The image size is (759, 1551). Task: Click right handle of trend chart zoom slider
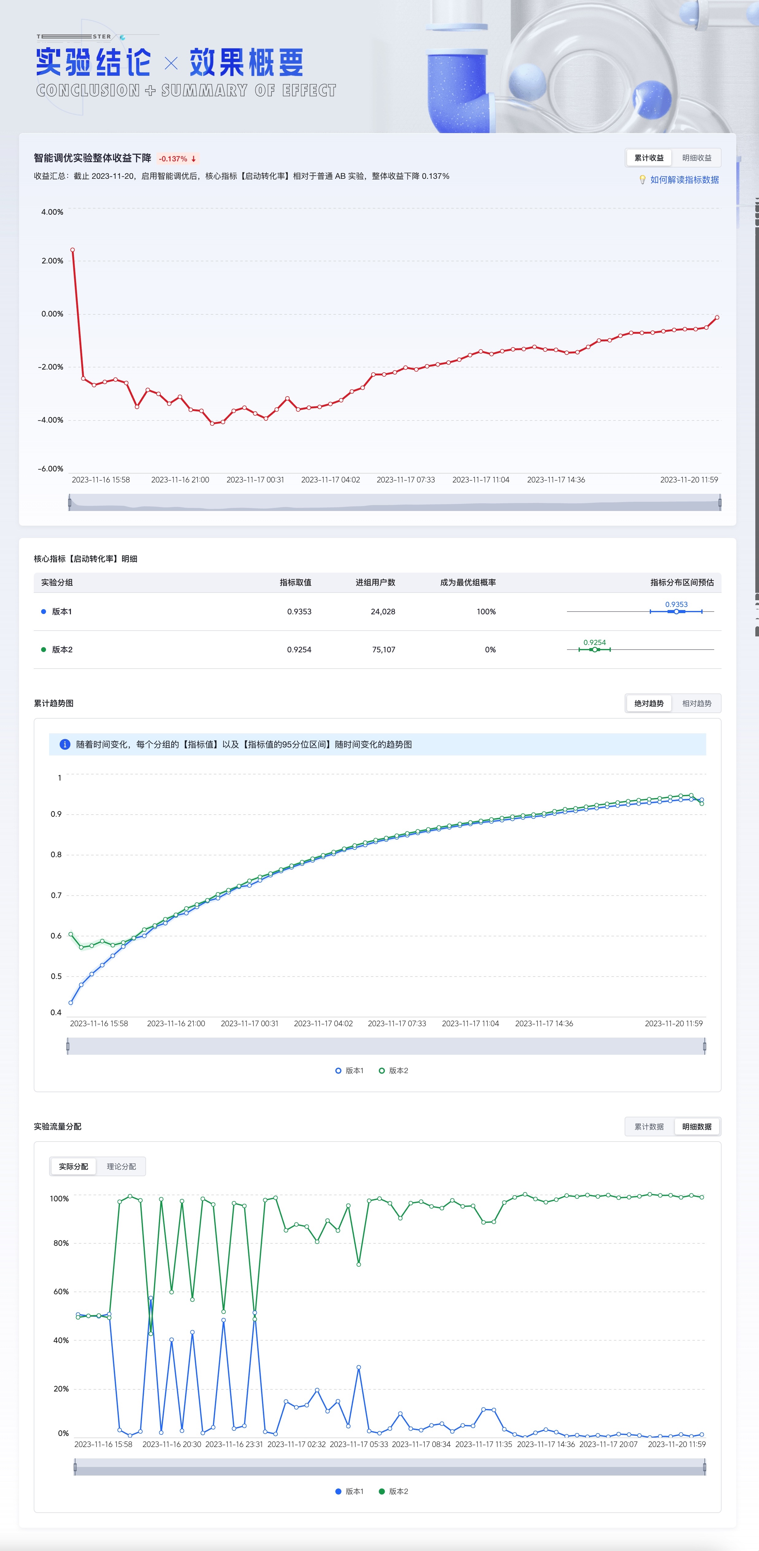point(705,1046)
